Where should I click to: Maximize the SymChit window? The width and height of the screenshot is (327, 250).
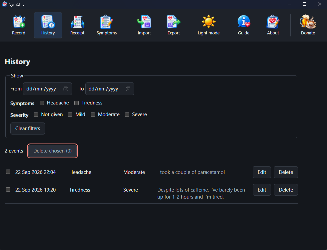click(x=304, y=4)
